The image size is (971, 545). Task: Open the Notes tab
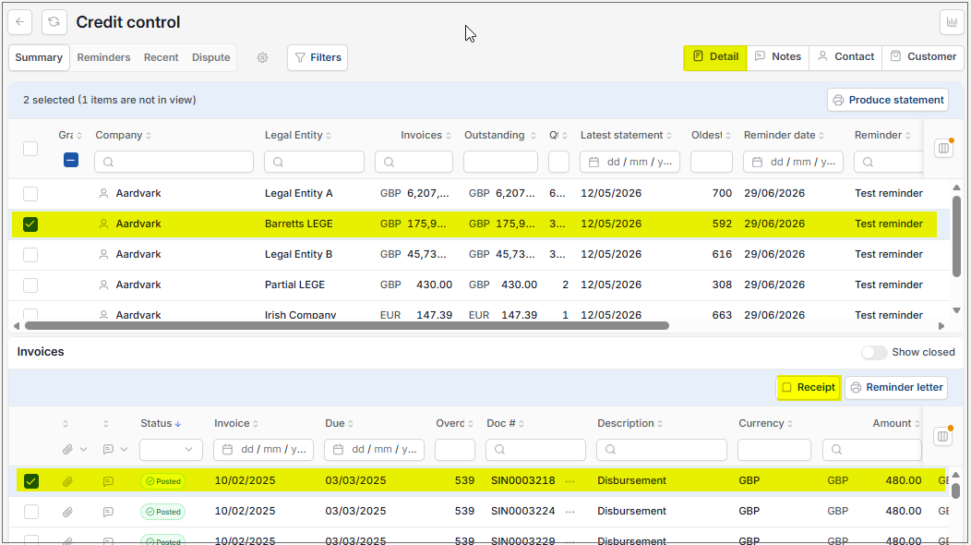(778, 57)
